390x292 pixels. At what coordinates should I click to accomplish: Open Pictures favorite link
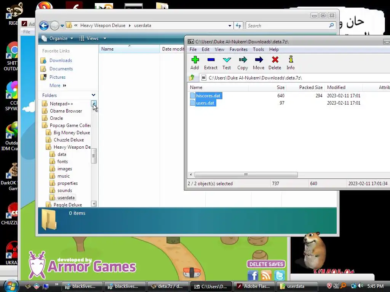click(58, 77)
